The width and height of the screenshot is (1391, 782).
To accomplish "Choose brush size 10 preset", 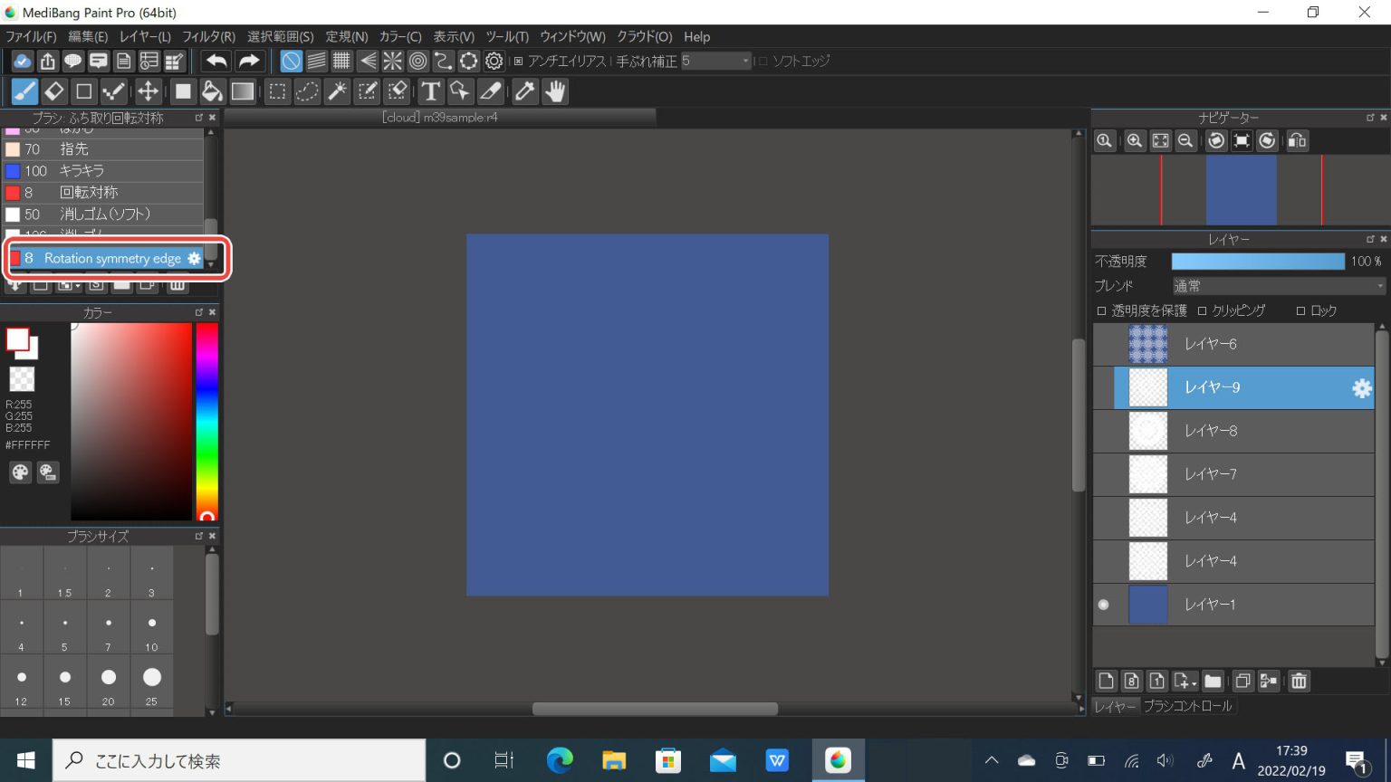I will pyautogui.click(x=151, y=629).
